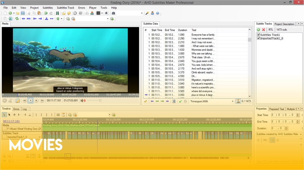The width and height of the screenshot is (304, 170).
Task: Switch to the Errors tab
Action: pyautogui.click(x=16, y=109)
